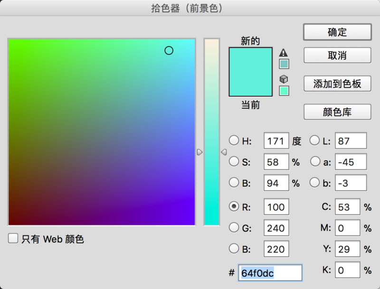380x289 pixels.
Task: Click the 新的 label above the preview
Action: coord(250,41)
